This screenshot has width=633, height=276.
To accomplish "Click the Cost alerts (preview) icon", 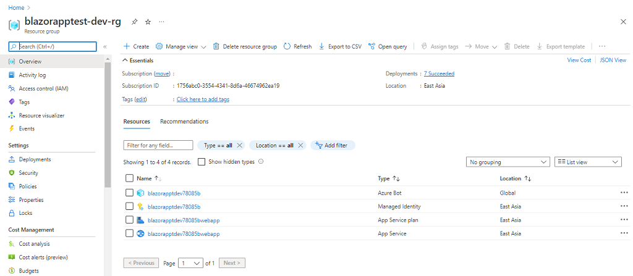I will [12, 257].
